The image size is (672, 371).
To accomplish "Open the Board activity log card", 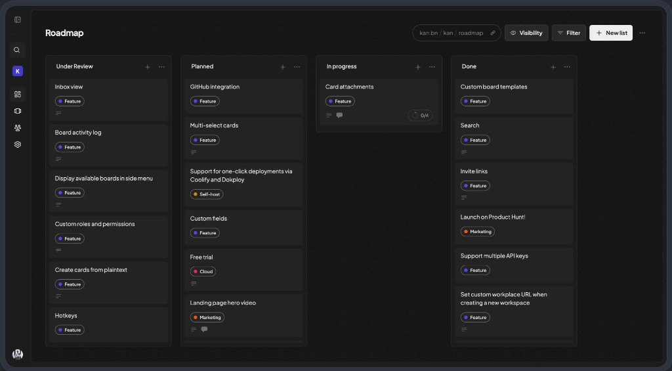I will (108, 145).
